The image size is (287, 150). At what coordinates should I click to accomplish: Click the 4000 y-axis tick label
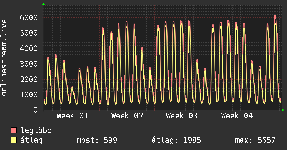coord(29,48)
